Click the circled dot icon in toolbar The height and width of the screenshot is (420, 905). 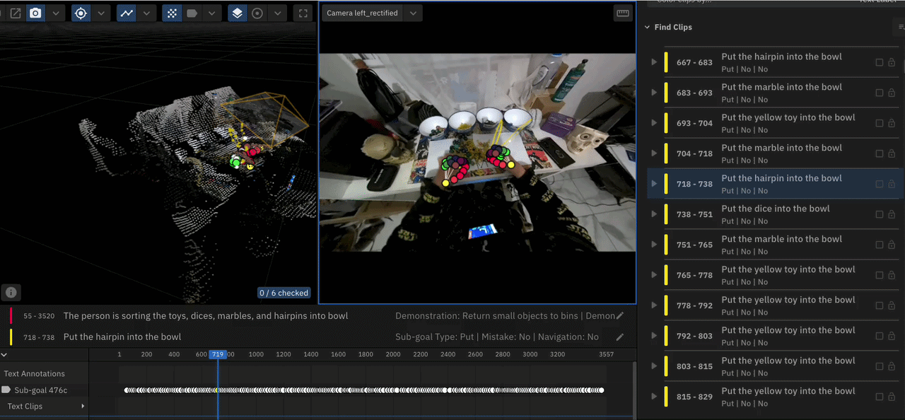pos(257,13)
